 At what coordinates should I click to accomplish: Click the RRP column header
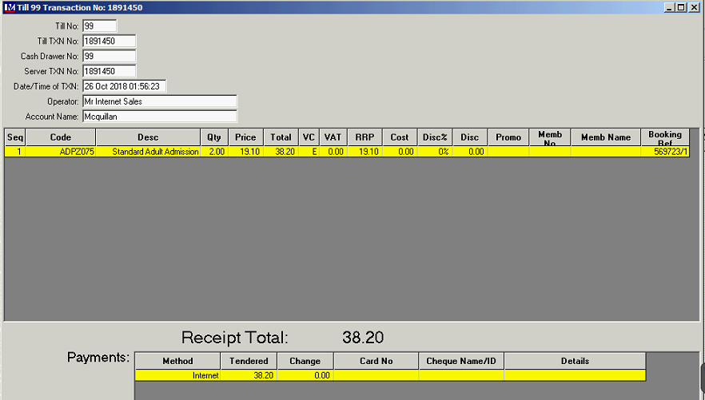tap(364, 137)
